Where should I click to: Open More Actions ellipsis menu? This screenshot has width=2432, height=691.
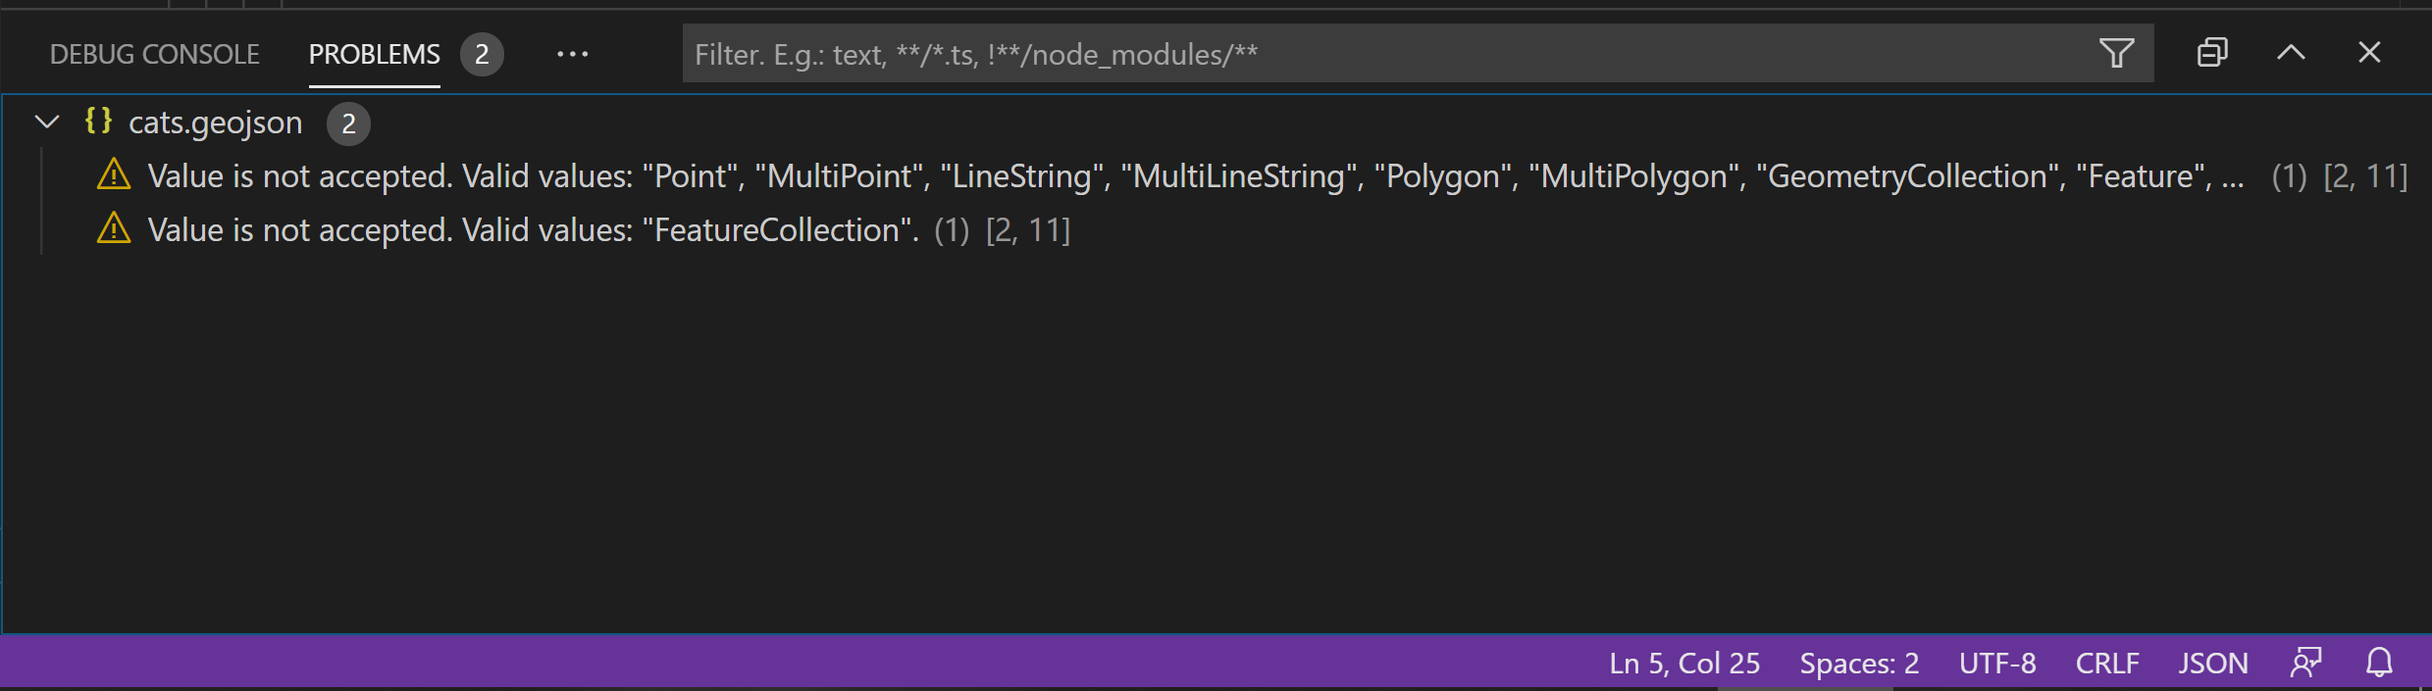(x=572, y=53)
